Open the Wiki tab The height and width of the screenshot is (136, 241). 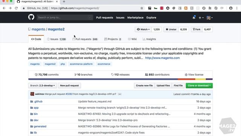[x=132, y=39]
